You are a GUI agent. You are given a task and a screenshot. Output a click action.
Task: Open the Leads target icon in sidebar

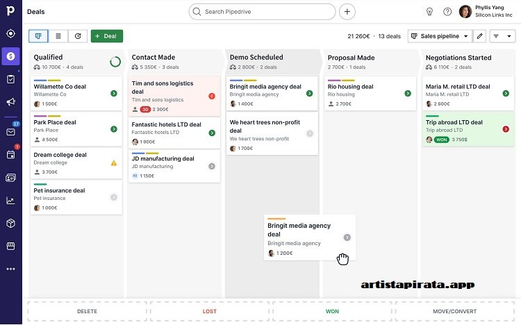click(10, 33)
